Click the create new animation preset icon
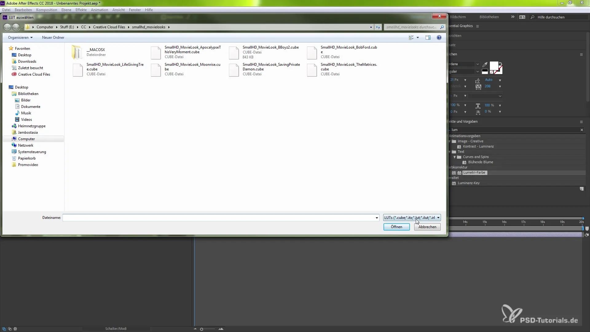Viewport: 590px width, 332px height. (x=582, y=189)
